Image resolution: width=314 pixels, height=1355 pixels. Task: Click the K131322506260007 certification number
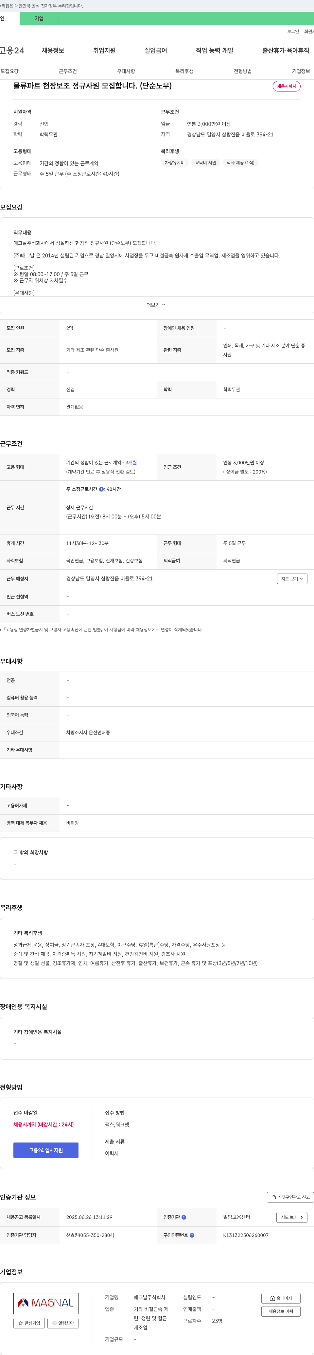coord(246,1235)
